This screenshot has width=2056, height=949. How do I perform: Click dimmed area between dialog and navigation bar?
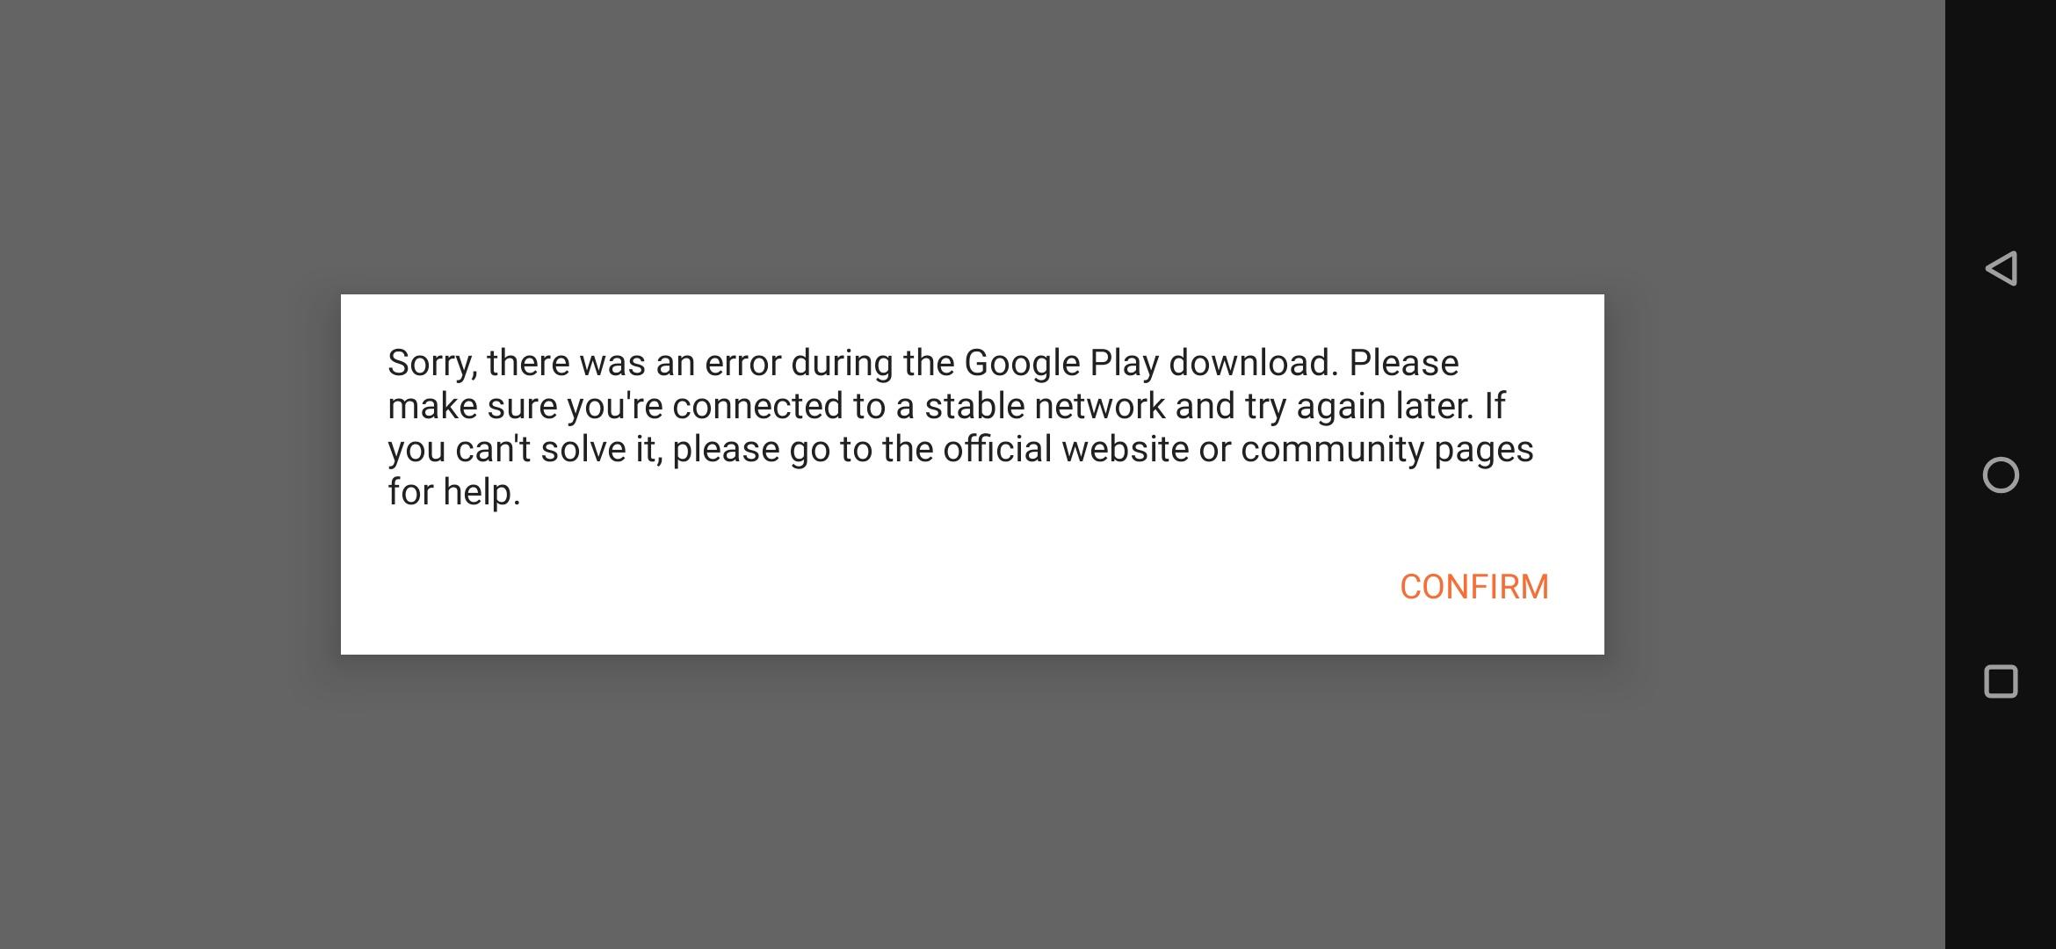tap(1775, 474)
